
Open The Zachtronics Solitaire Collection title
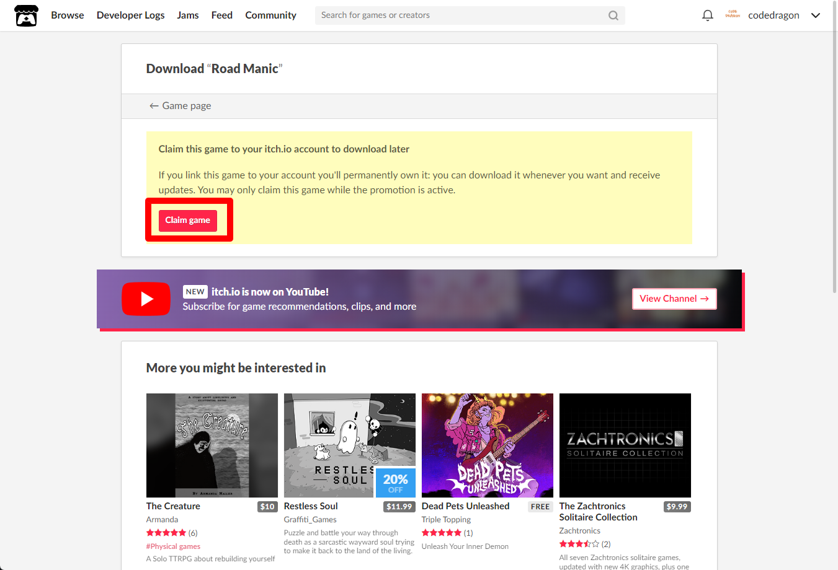(x=598, y=512)
